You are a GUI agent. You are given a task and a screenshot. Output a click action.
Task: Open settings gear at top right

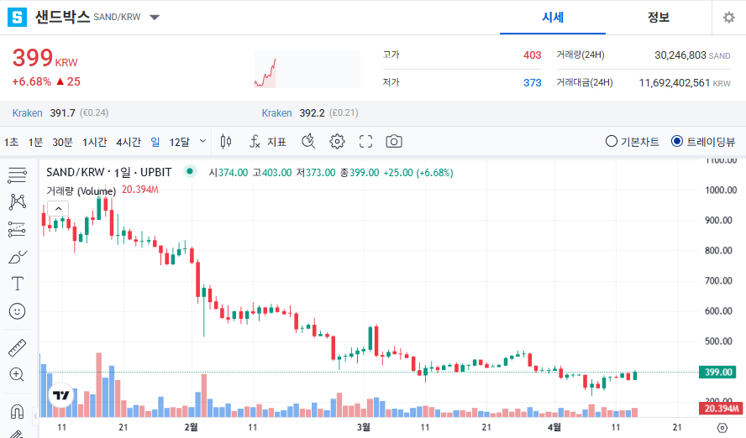click(x=729, y=18)
